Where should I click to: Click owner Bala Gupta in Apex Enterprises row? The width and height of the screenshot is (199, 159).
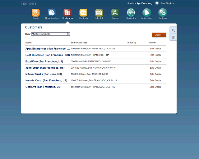click(155, 49)
